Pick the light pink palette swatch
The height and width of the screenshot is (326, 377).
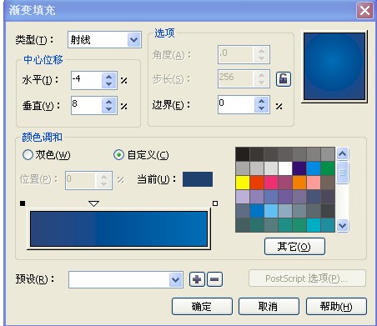click(x=314, y=183)
